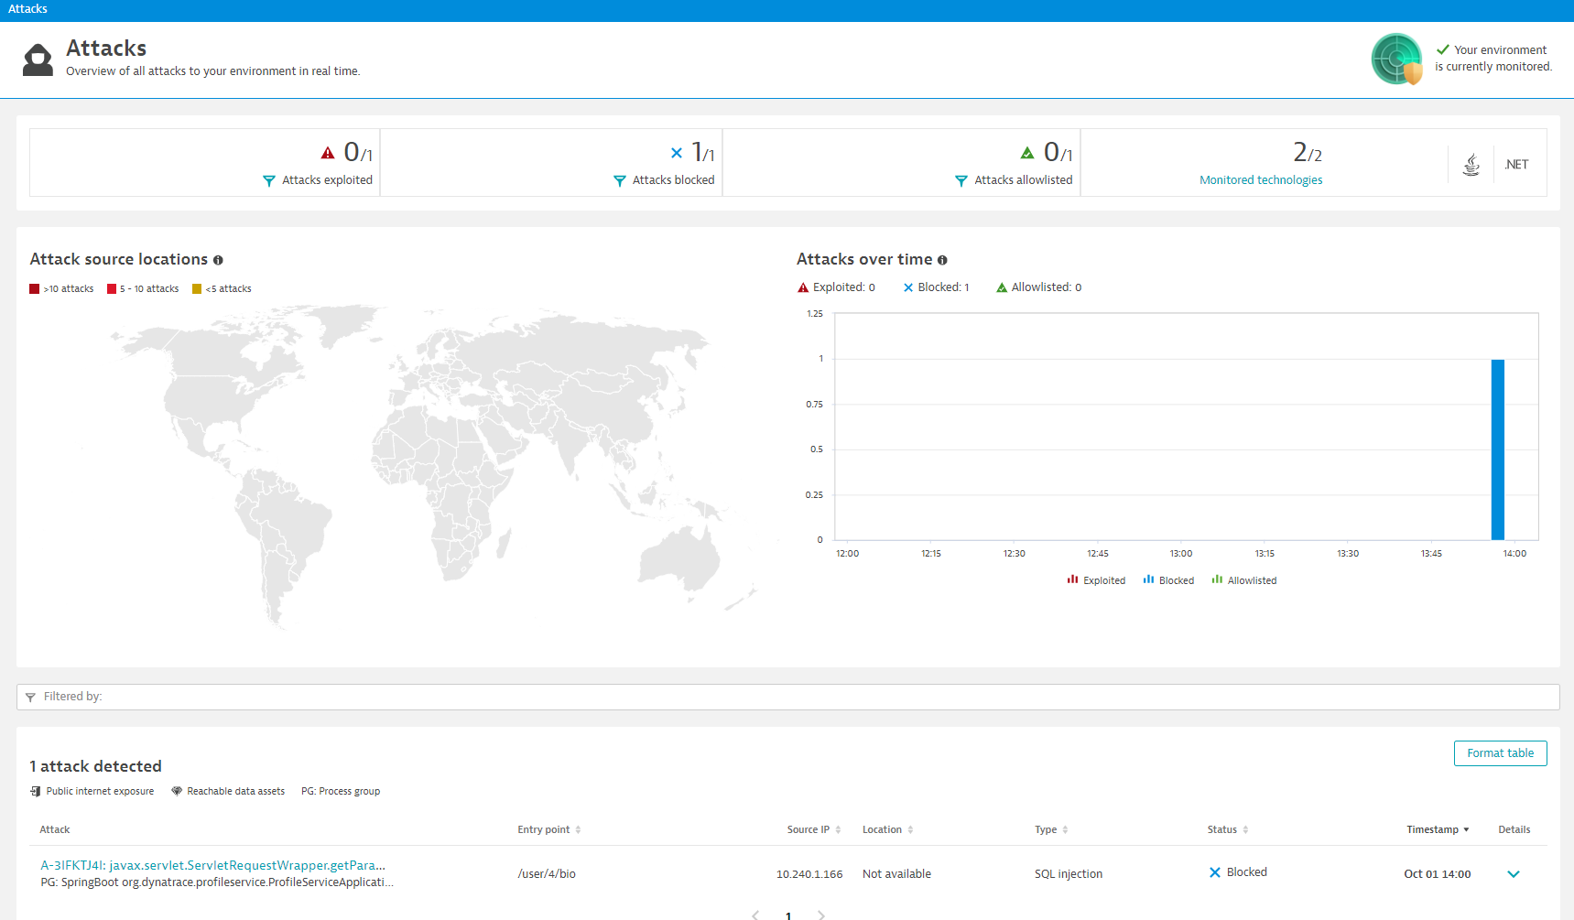
Task: Click the 5 - 10 attacks legend swatch
Action: (x=112, y=289)
